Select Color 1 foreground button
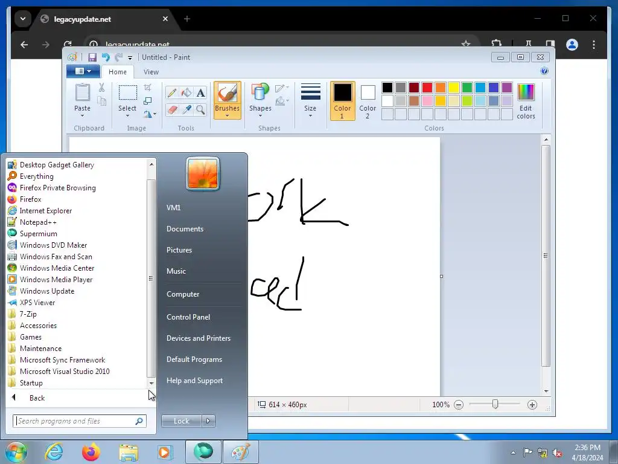This screenshot has height=464, width=618. 343,101
